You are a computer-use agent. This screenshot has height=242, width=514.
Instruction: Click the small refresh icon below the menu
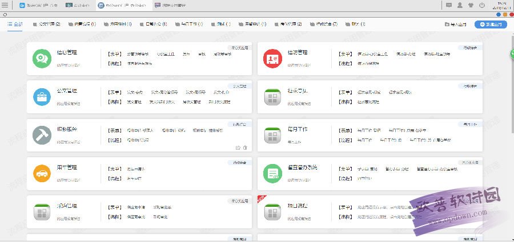point(5,14)
